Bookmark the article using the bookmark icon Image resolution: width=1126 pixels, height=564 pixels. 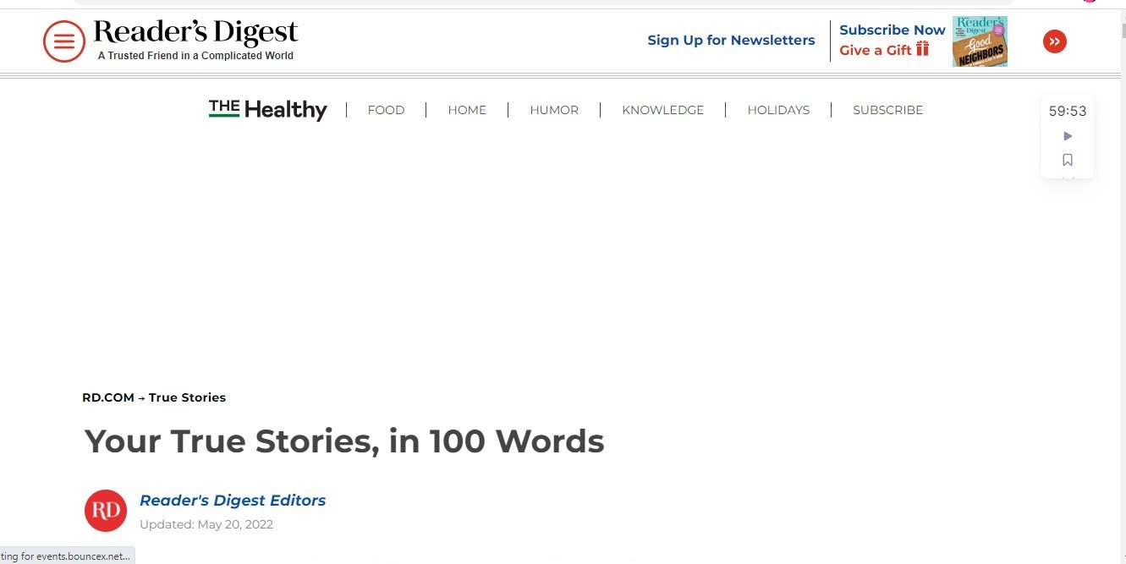1067,159
